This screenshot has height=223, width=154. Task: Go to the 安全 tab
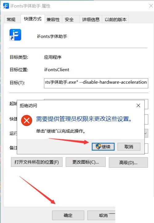pyautogui.click(x=69, y=19)
